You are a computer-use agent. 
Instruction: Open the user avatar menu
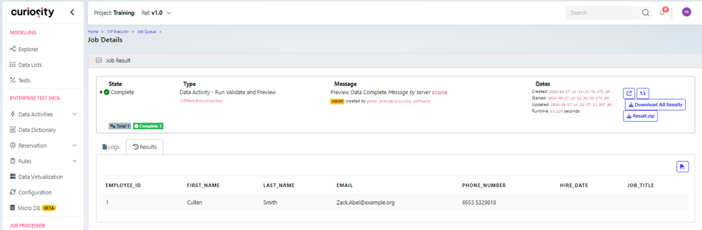[x=686, y=13]
